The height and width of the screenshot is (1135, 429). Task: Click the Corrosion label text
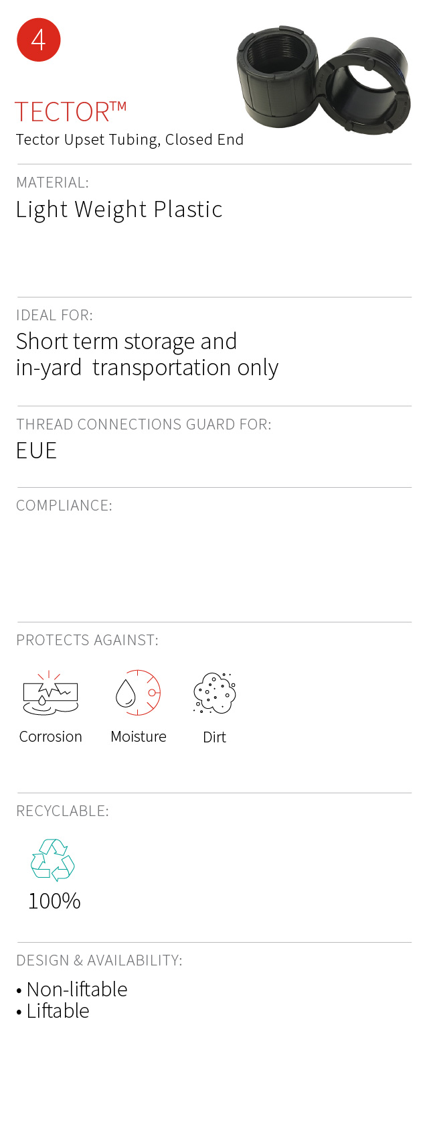tap(51, 737)
